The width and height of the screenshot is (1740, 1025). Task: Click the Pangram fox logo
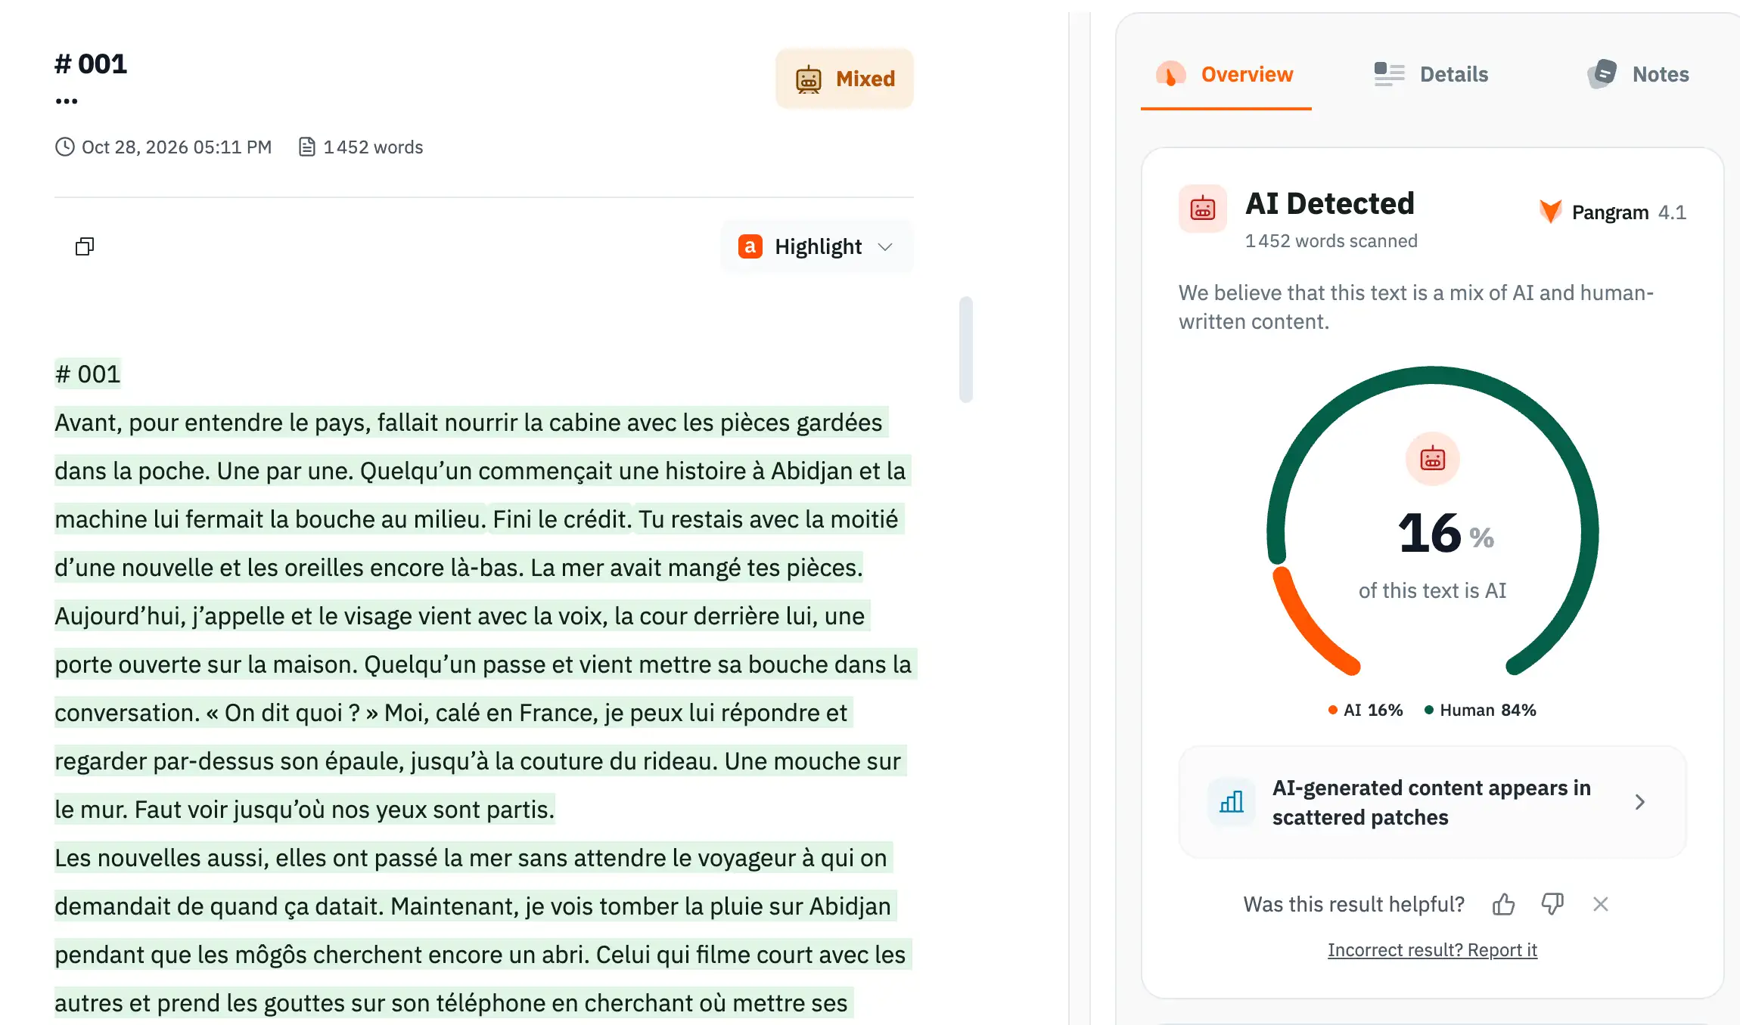[1550, 212]
